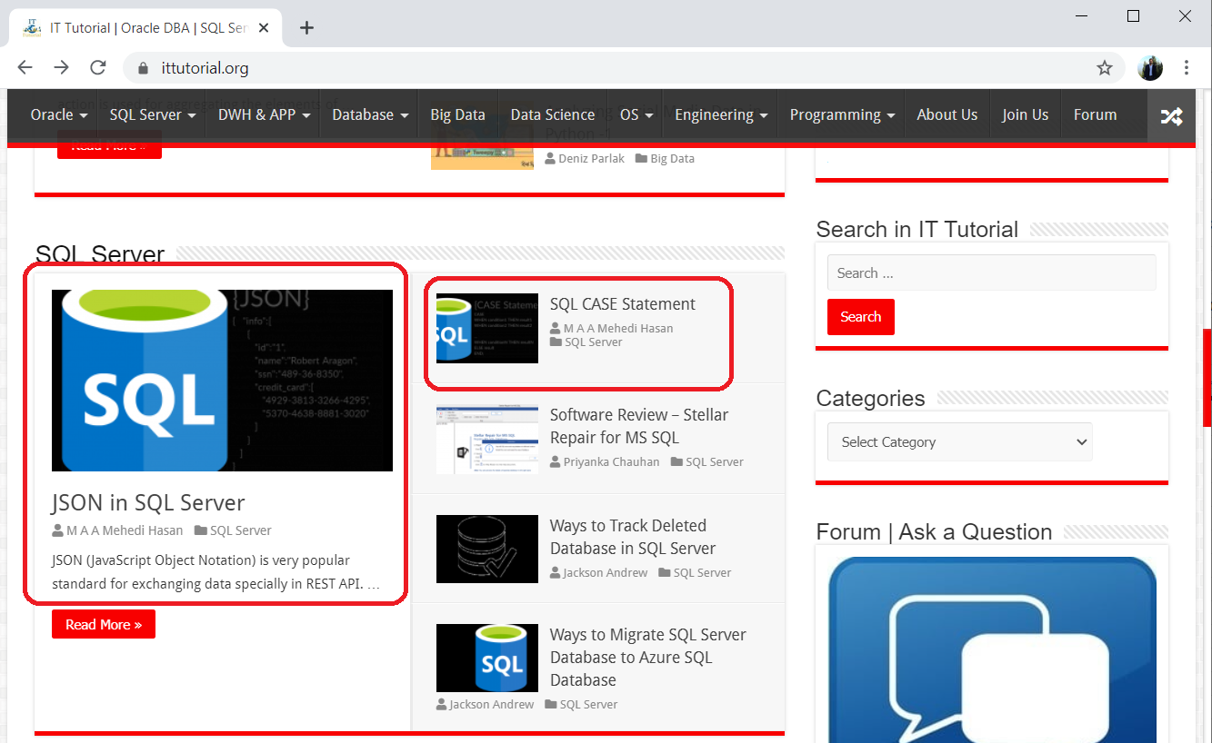Expand the Engineering menu
The height and width of the screenshot is (743, 1212).
[721, 114]
